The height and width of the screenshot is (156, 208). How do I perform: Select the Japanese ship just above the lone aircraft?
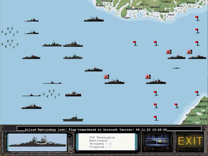pos(177,56)
